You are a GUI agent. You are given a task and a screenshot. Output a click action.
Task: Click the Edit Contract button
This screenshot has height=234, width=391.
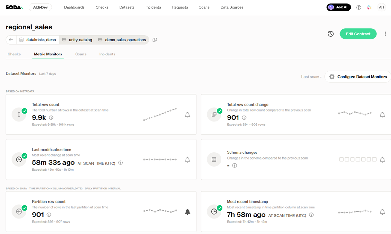pyautogui.click(x=358, y=34)
